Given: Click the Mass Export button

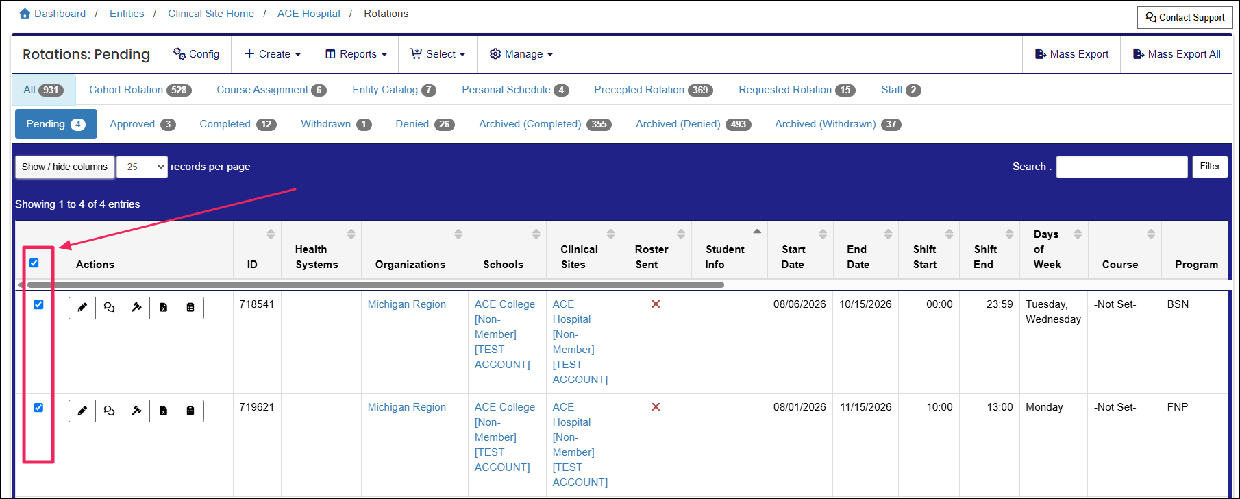Looking at the screenshot, I should pos(1071,54).
